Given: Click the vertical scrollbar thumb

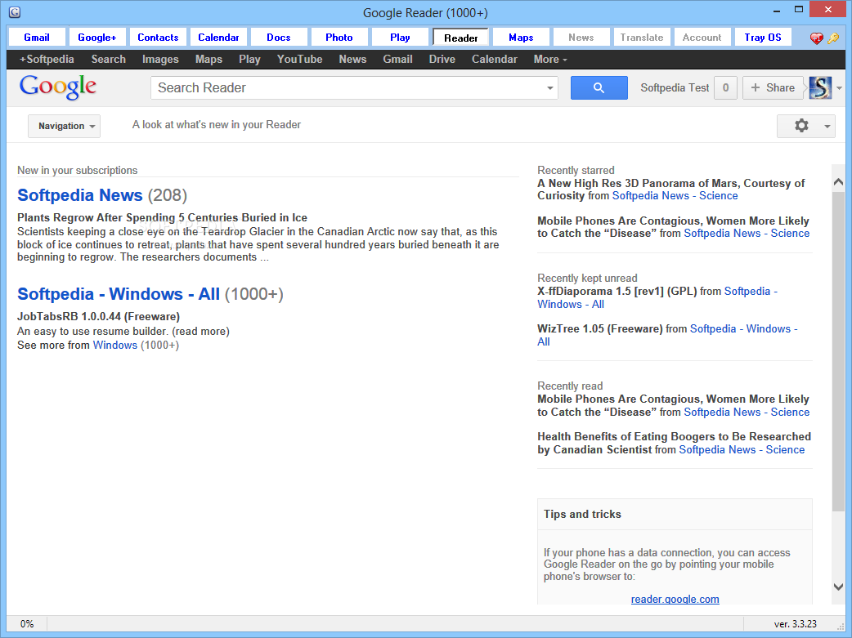Looking at the screenshot, I should 838,350.
